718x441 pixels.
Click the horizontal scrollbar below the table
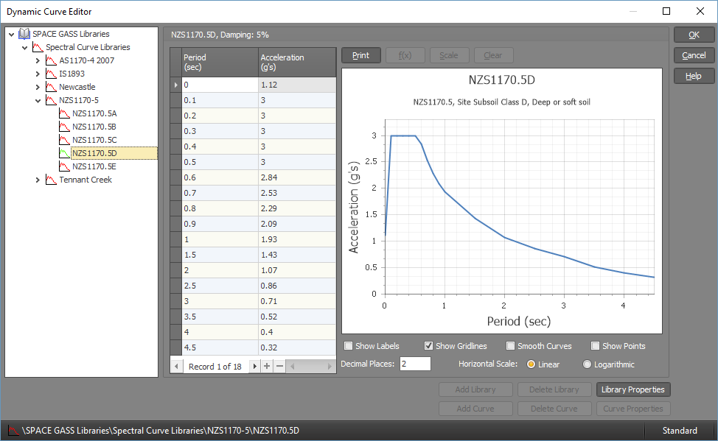click(x=311, y=367)
